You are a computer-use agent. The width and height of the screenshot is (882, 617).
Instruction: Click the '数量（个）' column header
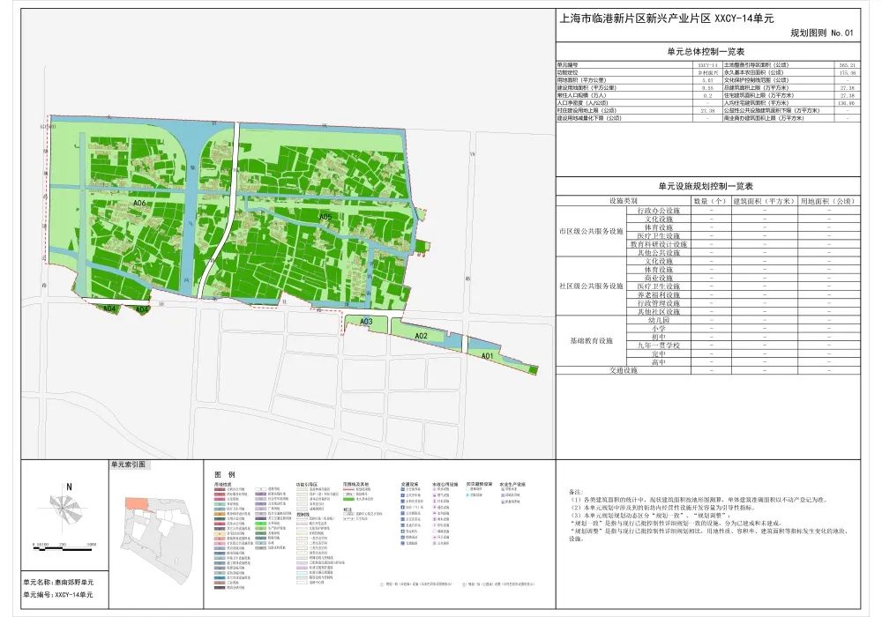[710, 201]
